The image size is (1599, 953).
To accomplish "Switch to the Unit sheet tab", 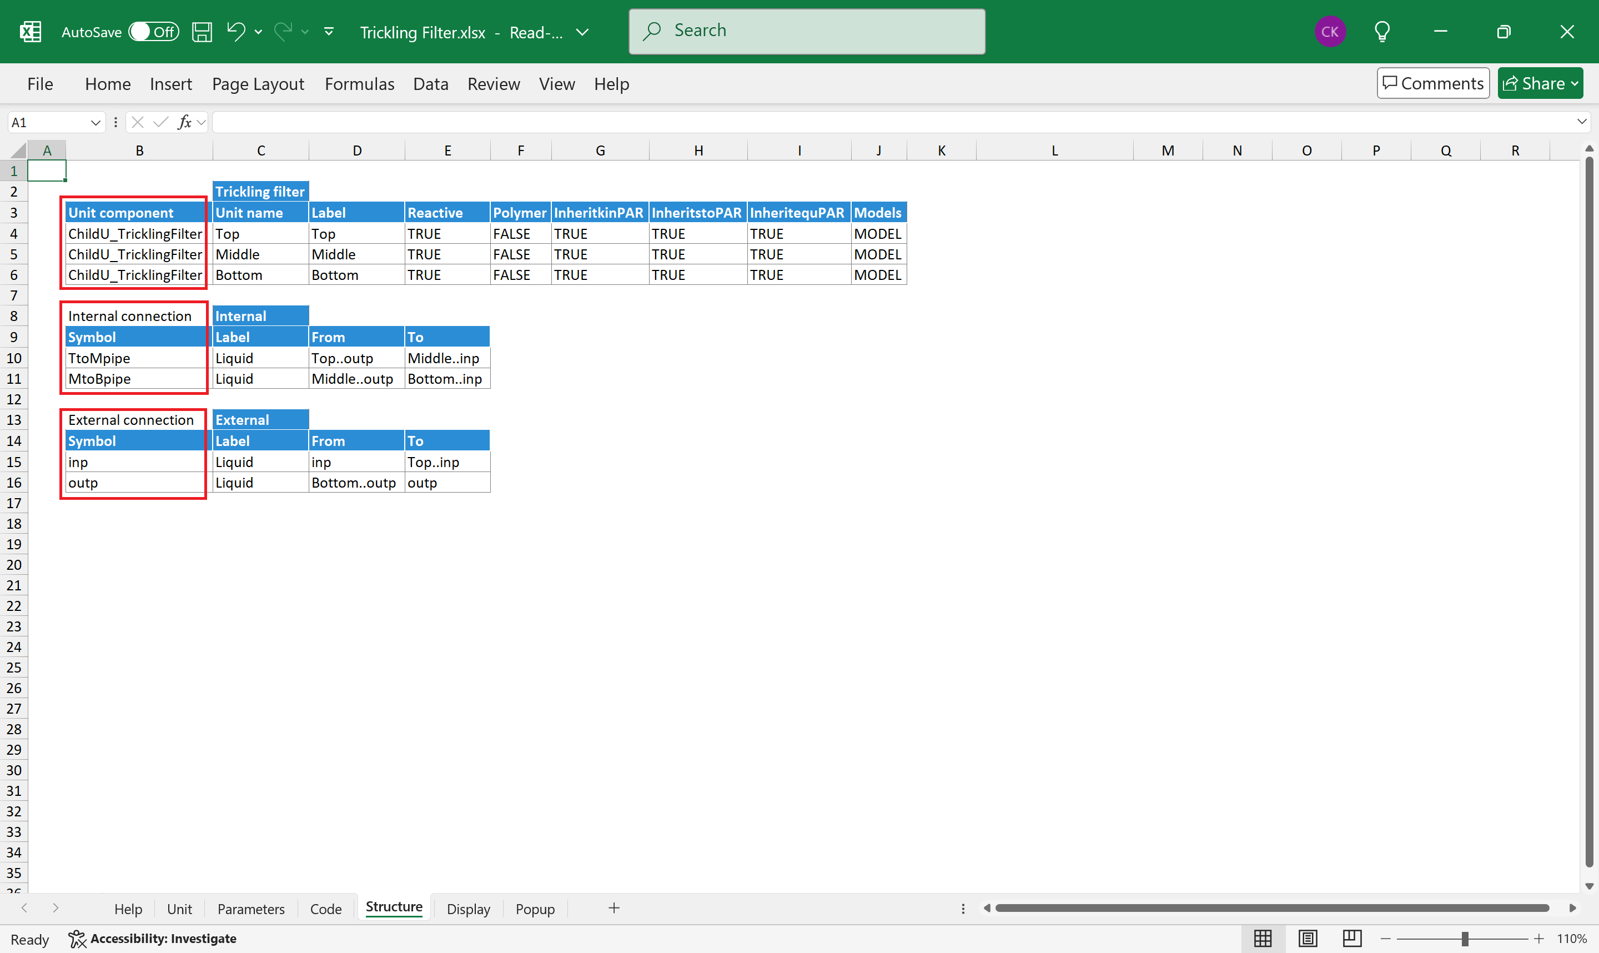I will pos(179,909).
